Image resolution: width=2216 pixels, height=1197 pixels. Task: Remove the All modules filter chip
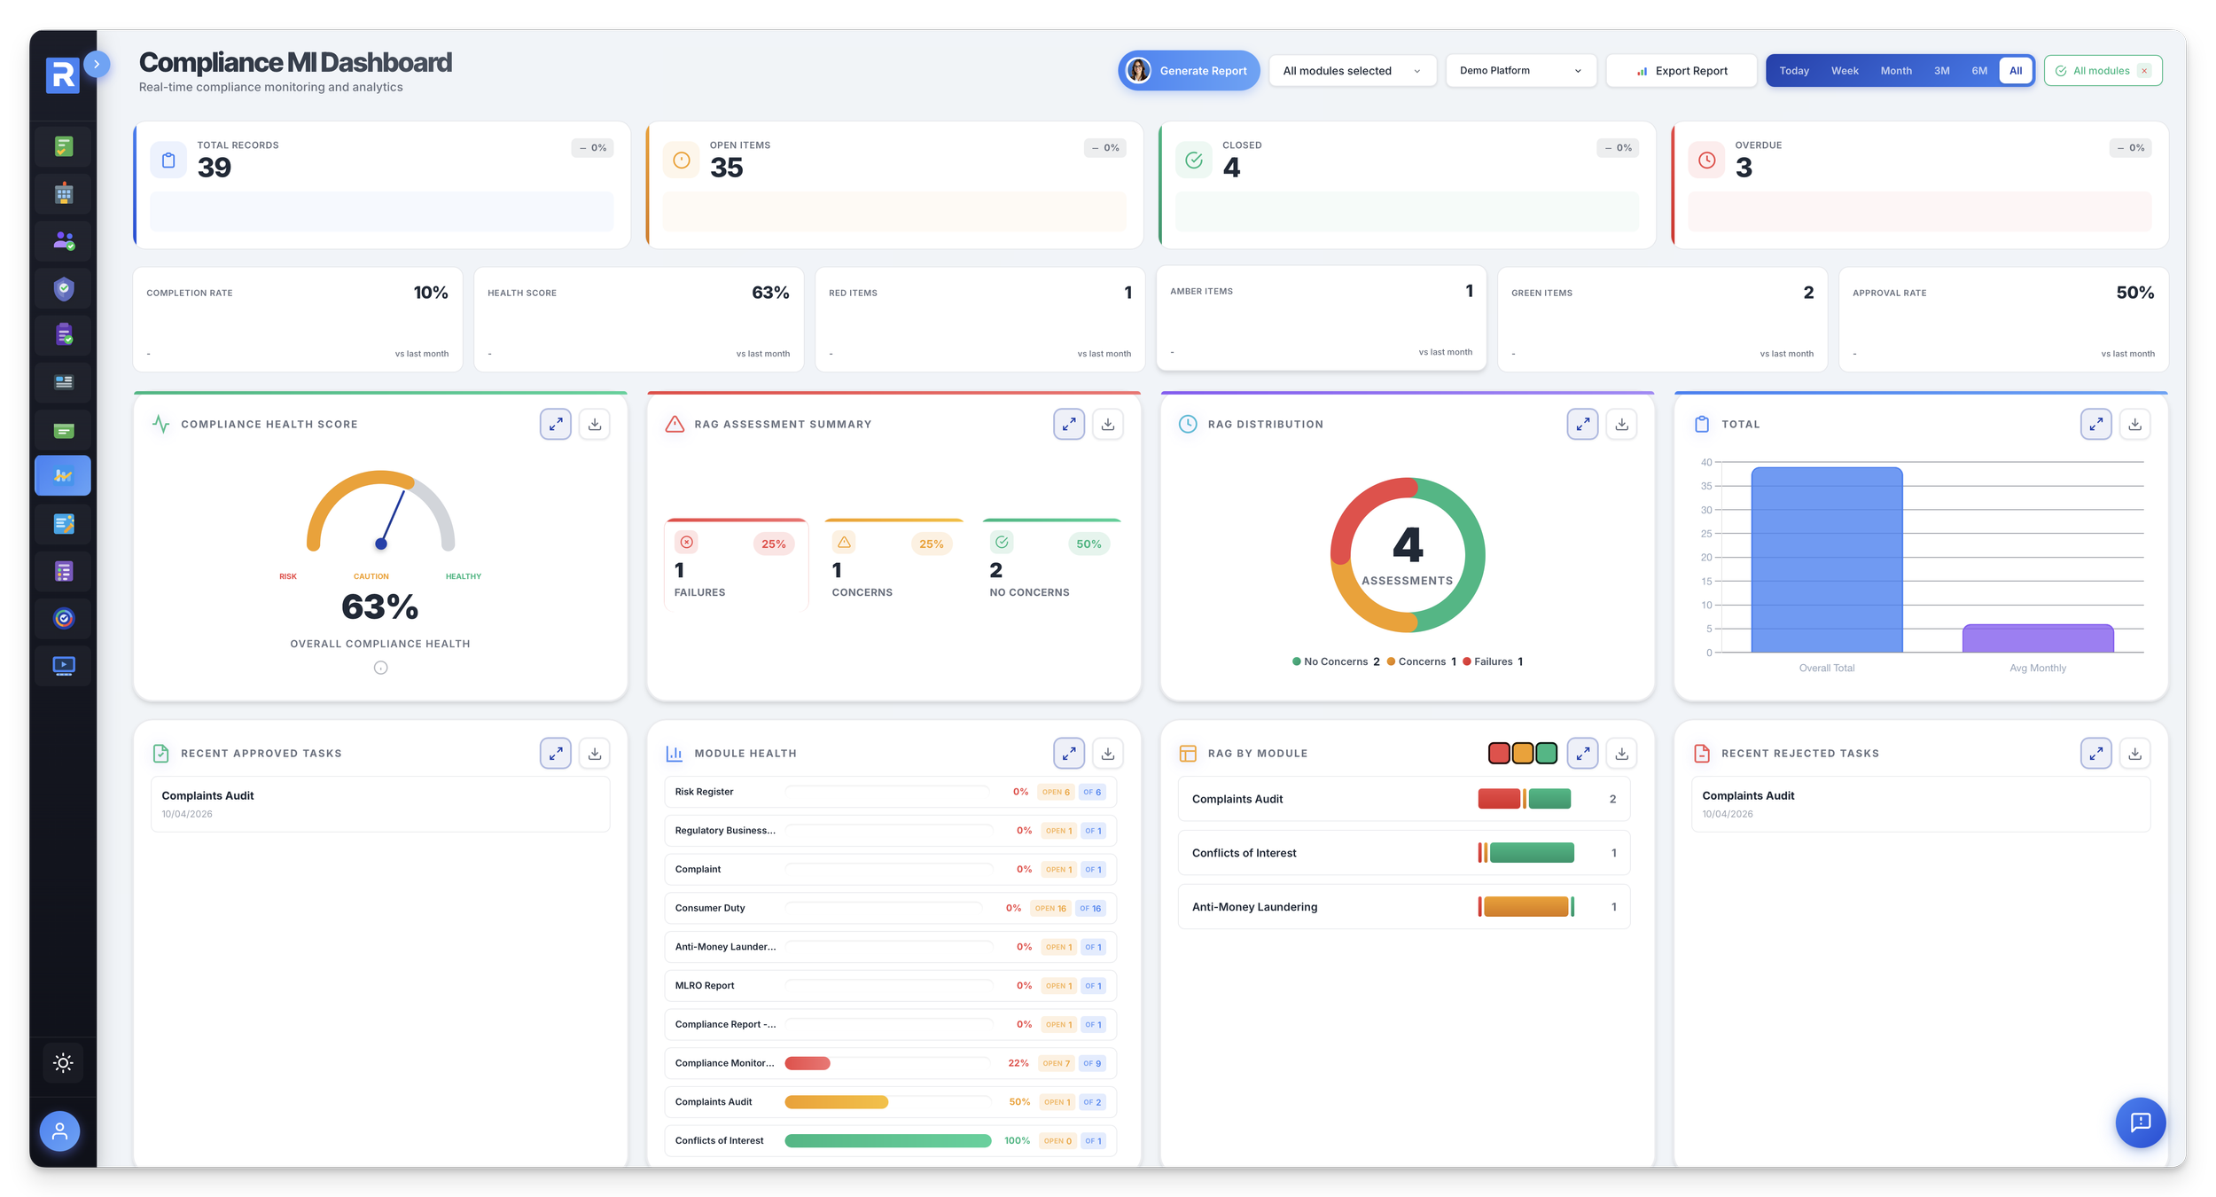[x=2145, y=70]
